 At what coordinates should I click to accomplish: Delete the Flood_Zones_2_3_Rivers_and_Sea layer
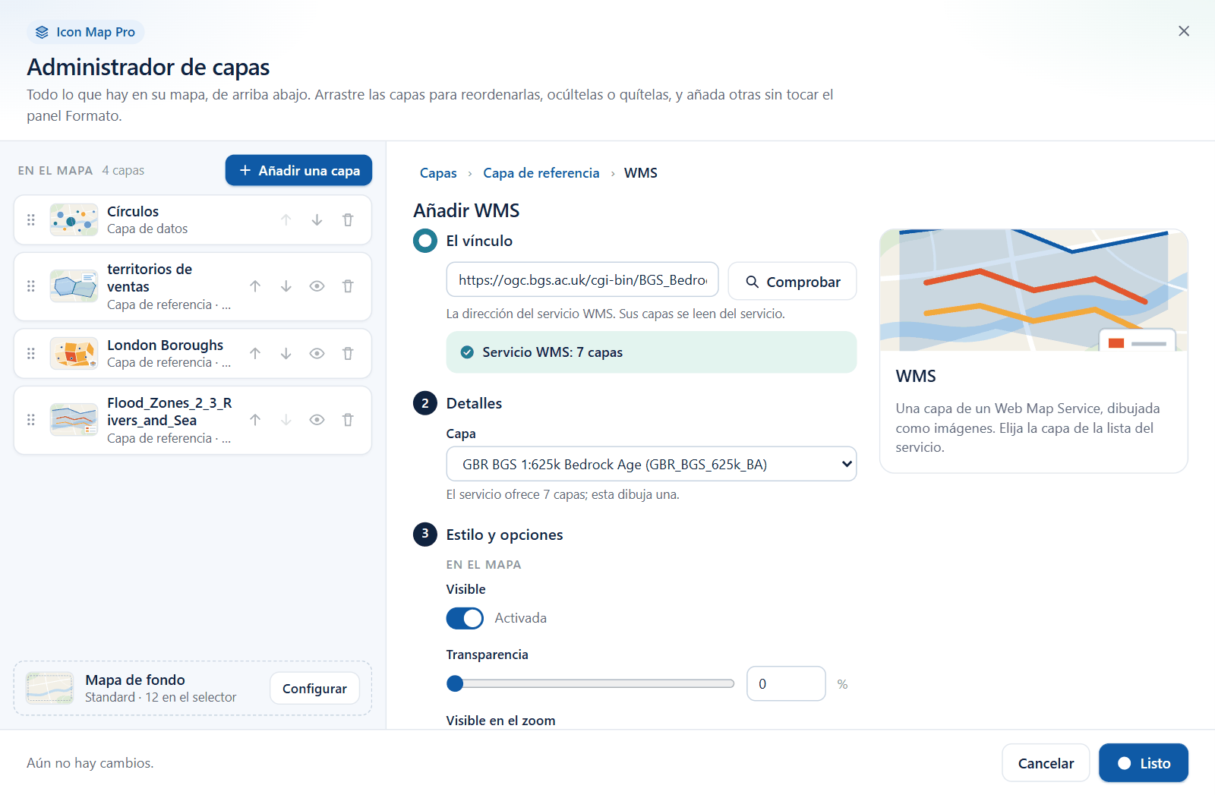(x=348, y=420)
